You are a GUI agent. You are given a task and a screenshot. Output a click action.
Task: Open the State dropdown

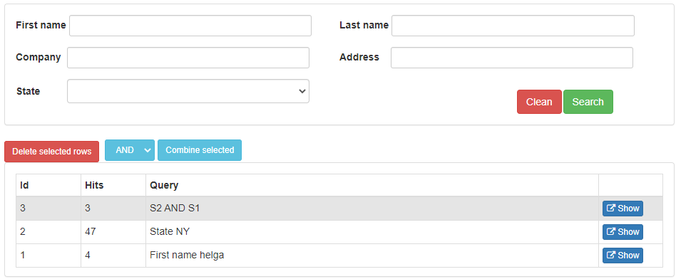click(x=188, y=91)
